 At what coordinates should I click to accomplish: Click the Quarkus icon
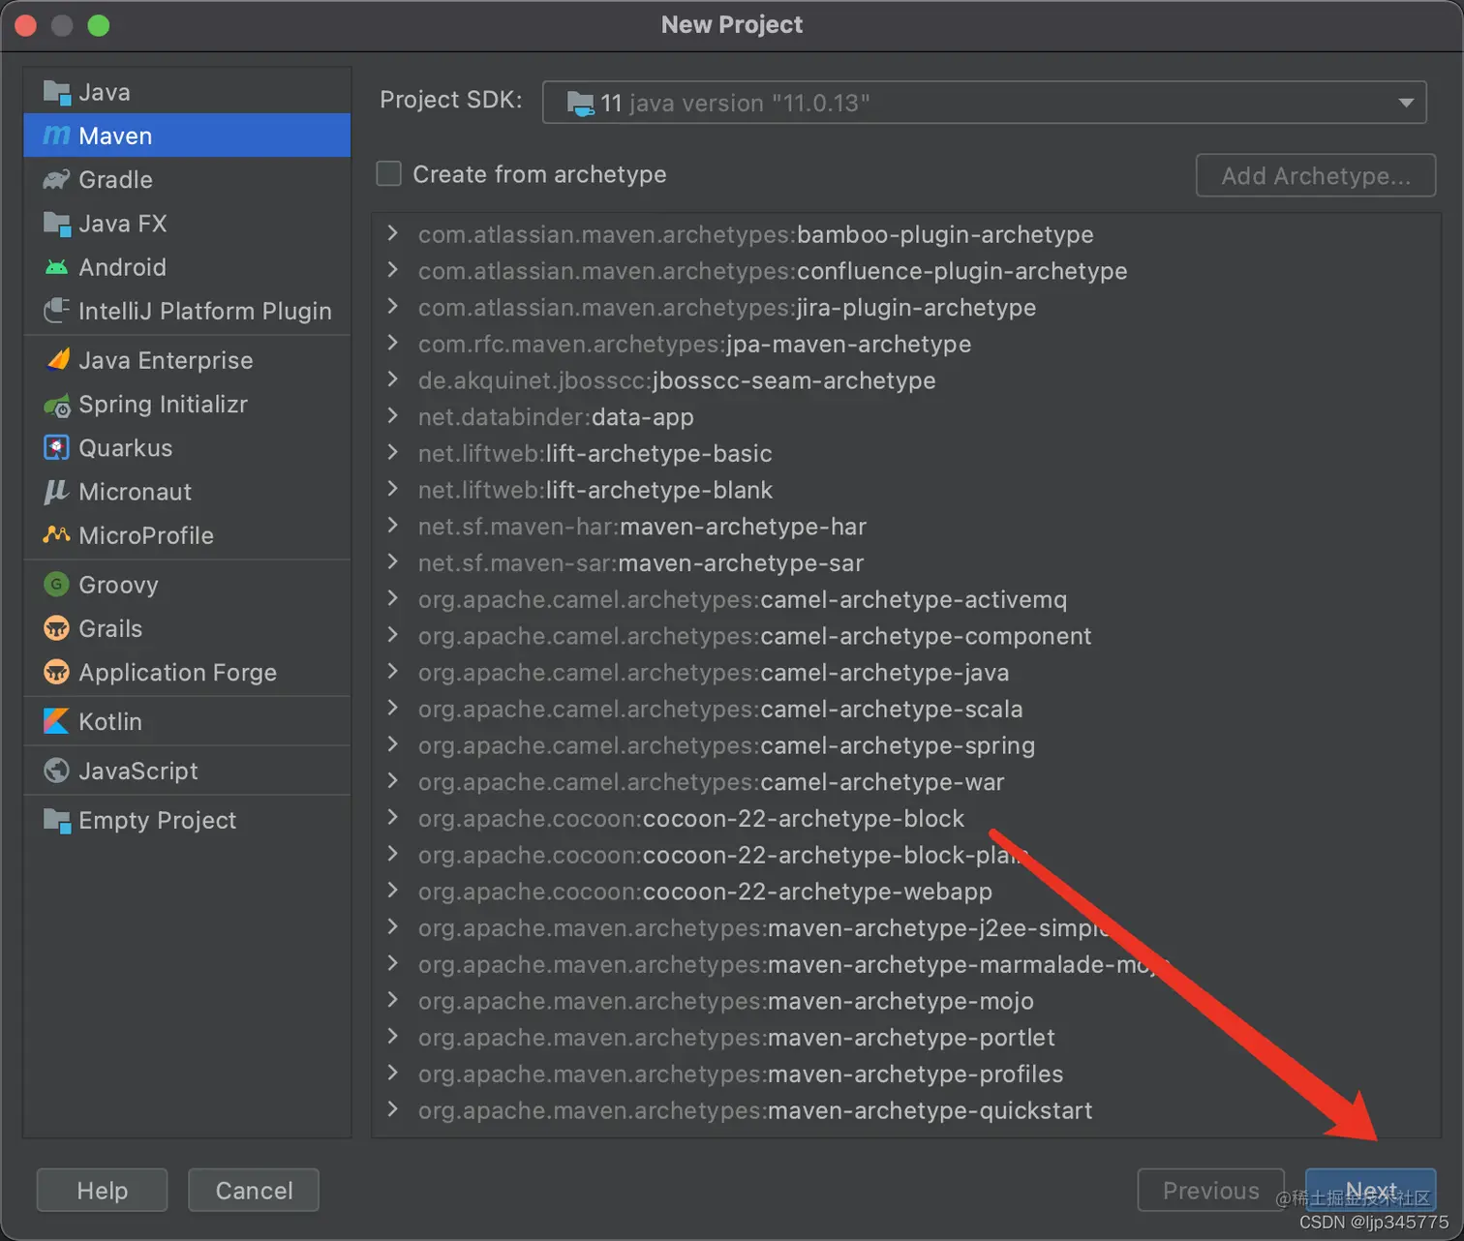[57, 448]
